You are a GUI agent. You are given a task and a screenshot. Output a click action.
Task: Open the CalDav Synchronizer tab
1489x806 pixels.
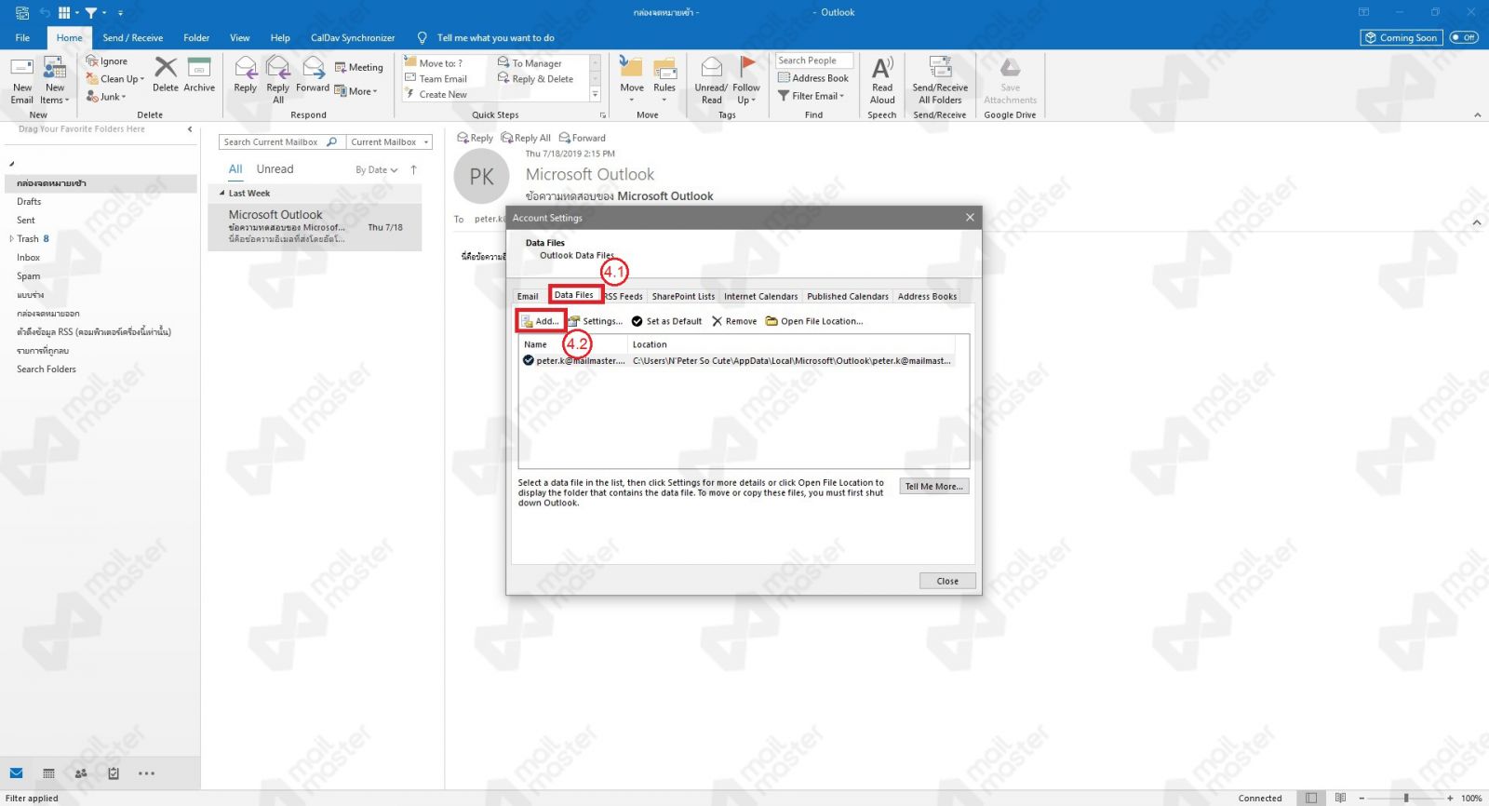[353, 38]
